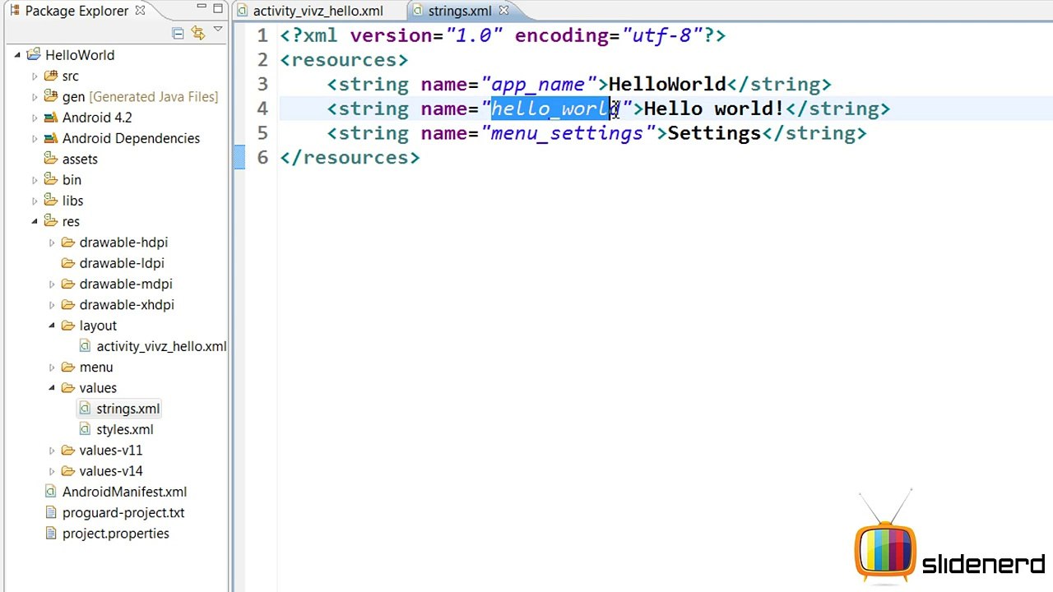Collapse the HelloWorld project node
This screenshot has width=1053, height=592.
[x=17, y=55]
